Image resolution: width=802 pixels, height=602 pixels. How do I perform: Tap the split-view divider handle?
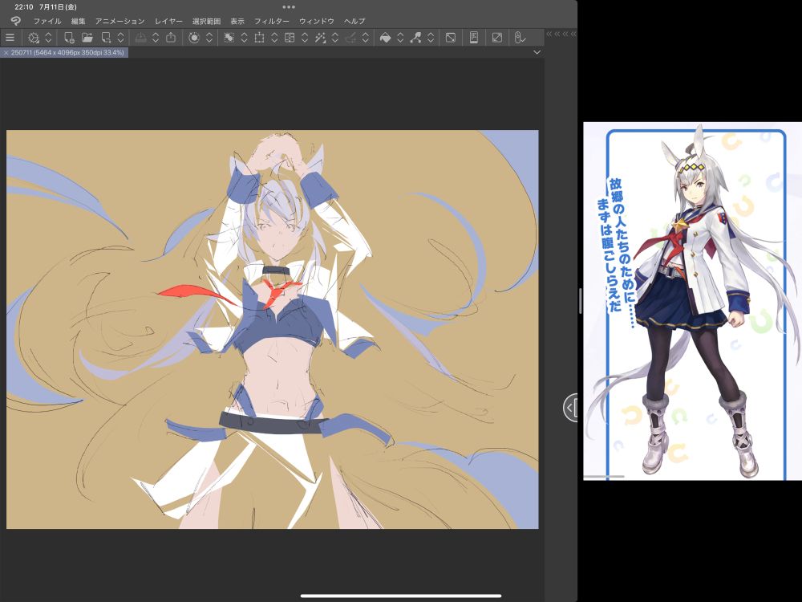tap(580, 301)
